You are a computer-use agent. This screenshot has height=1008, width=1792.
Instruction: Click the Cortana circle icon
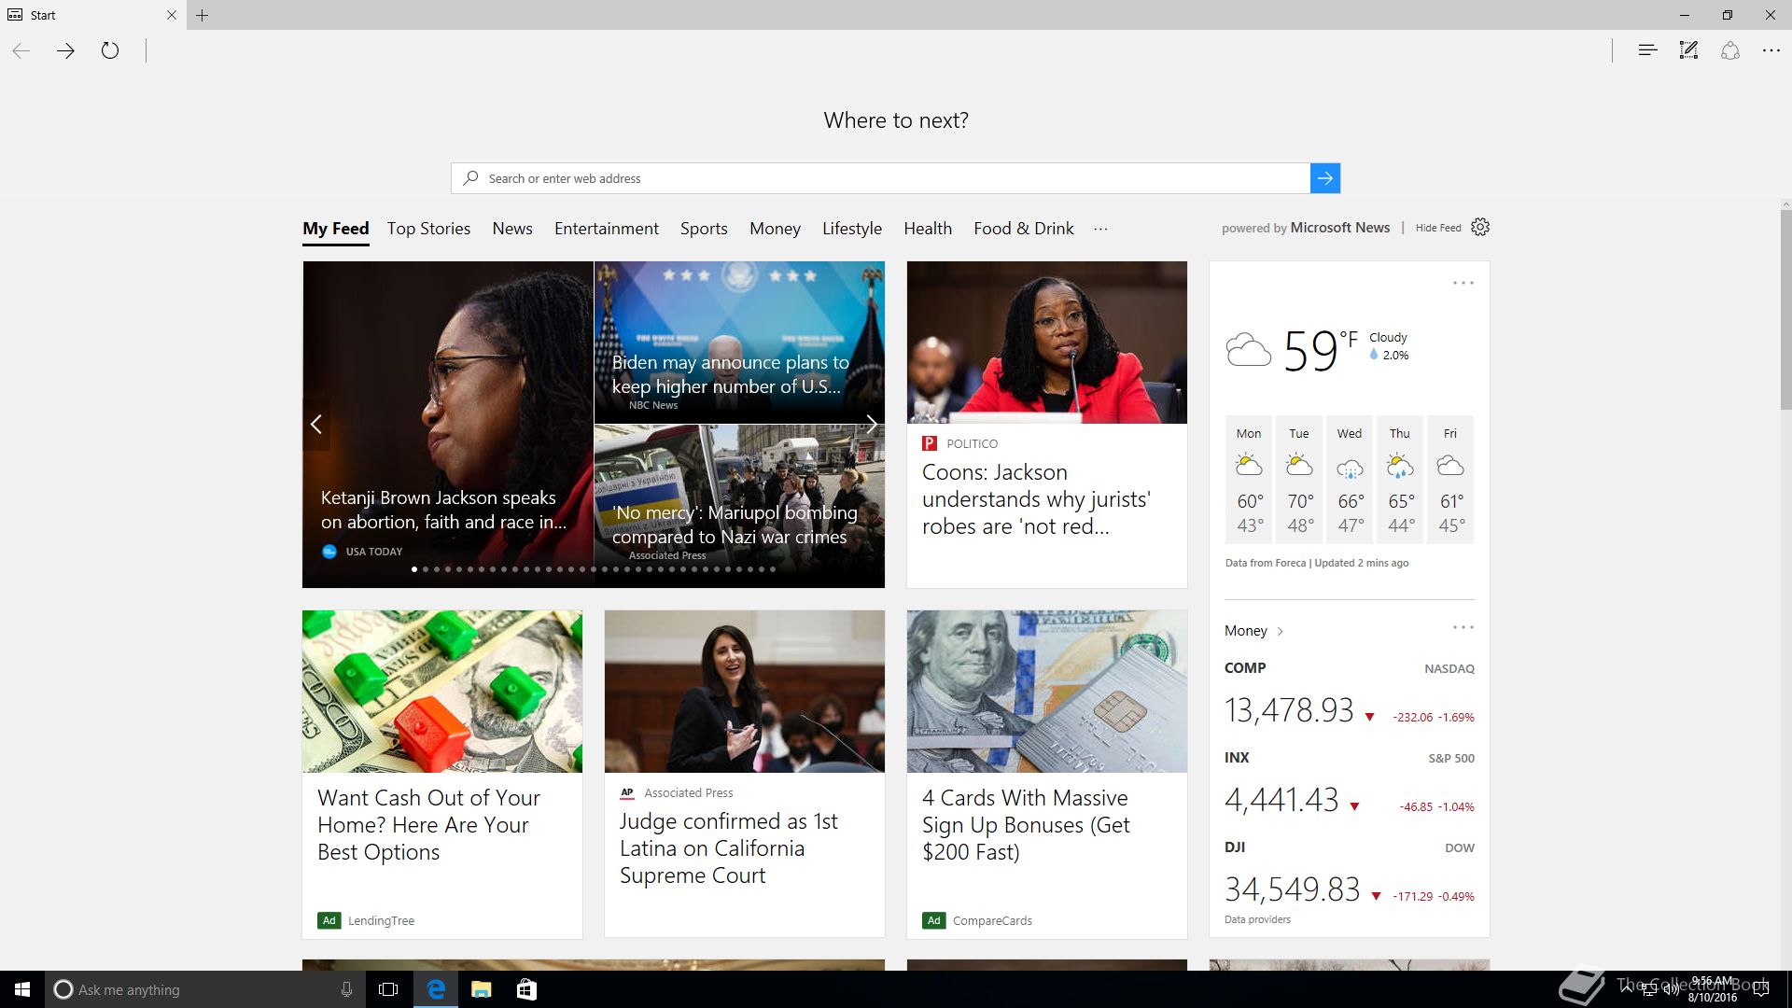coord(63,989)
